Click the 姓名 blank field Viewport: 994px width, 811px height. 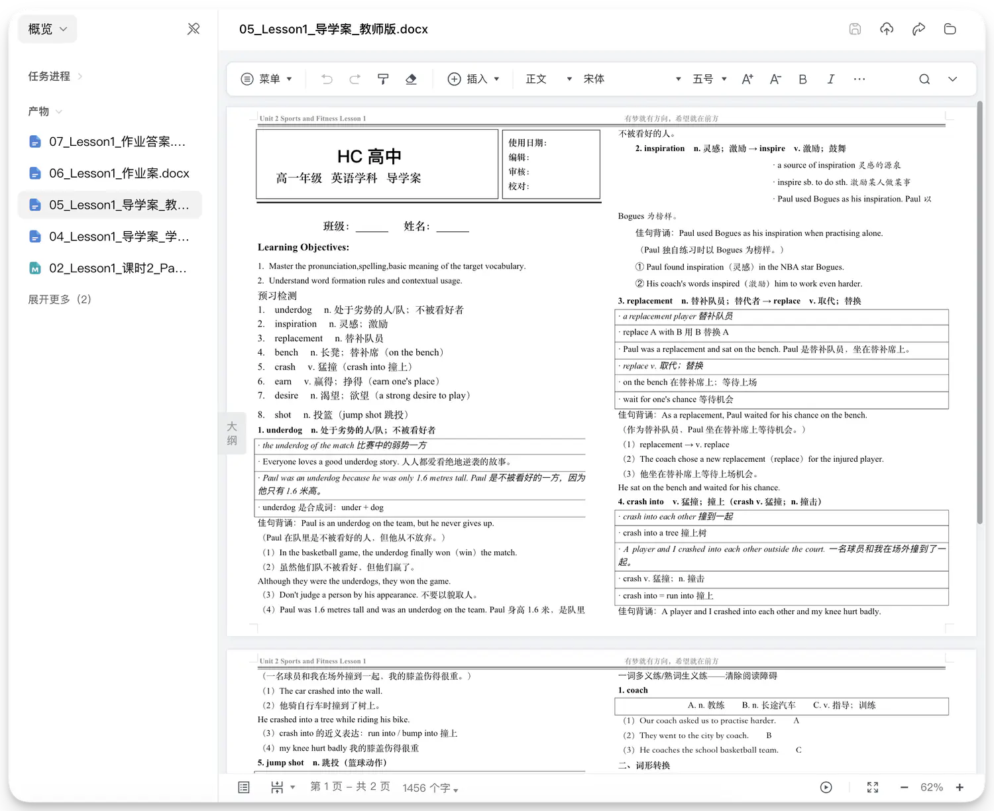tap(453, 227)
